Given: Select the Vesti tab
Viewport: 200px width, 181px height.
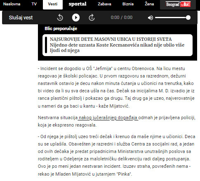Looking at the screenshot, I should point(53,4).
